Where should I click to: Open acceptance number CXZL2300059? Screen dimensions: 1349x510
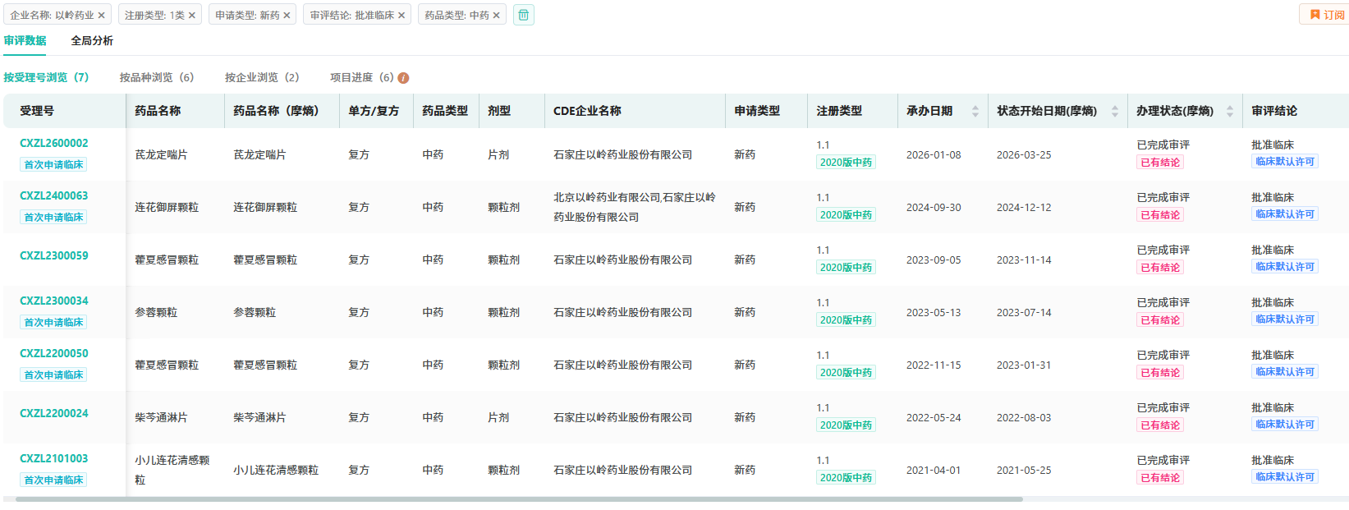tap(54, 255)
